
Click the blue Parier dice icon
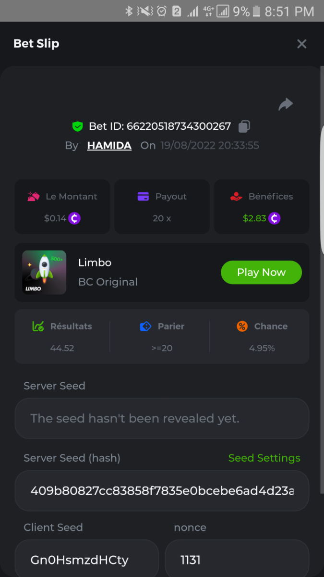click(145, 326)
